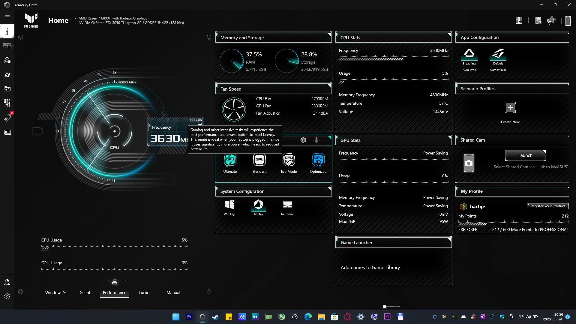Select Eco Mode GPU option
Image resolution: width=576 pixels, height=324 pixels.
(x=289, y=163)
